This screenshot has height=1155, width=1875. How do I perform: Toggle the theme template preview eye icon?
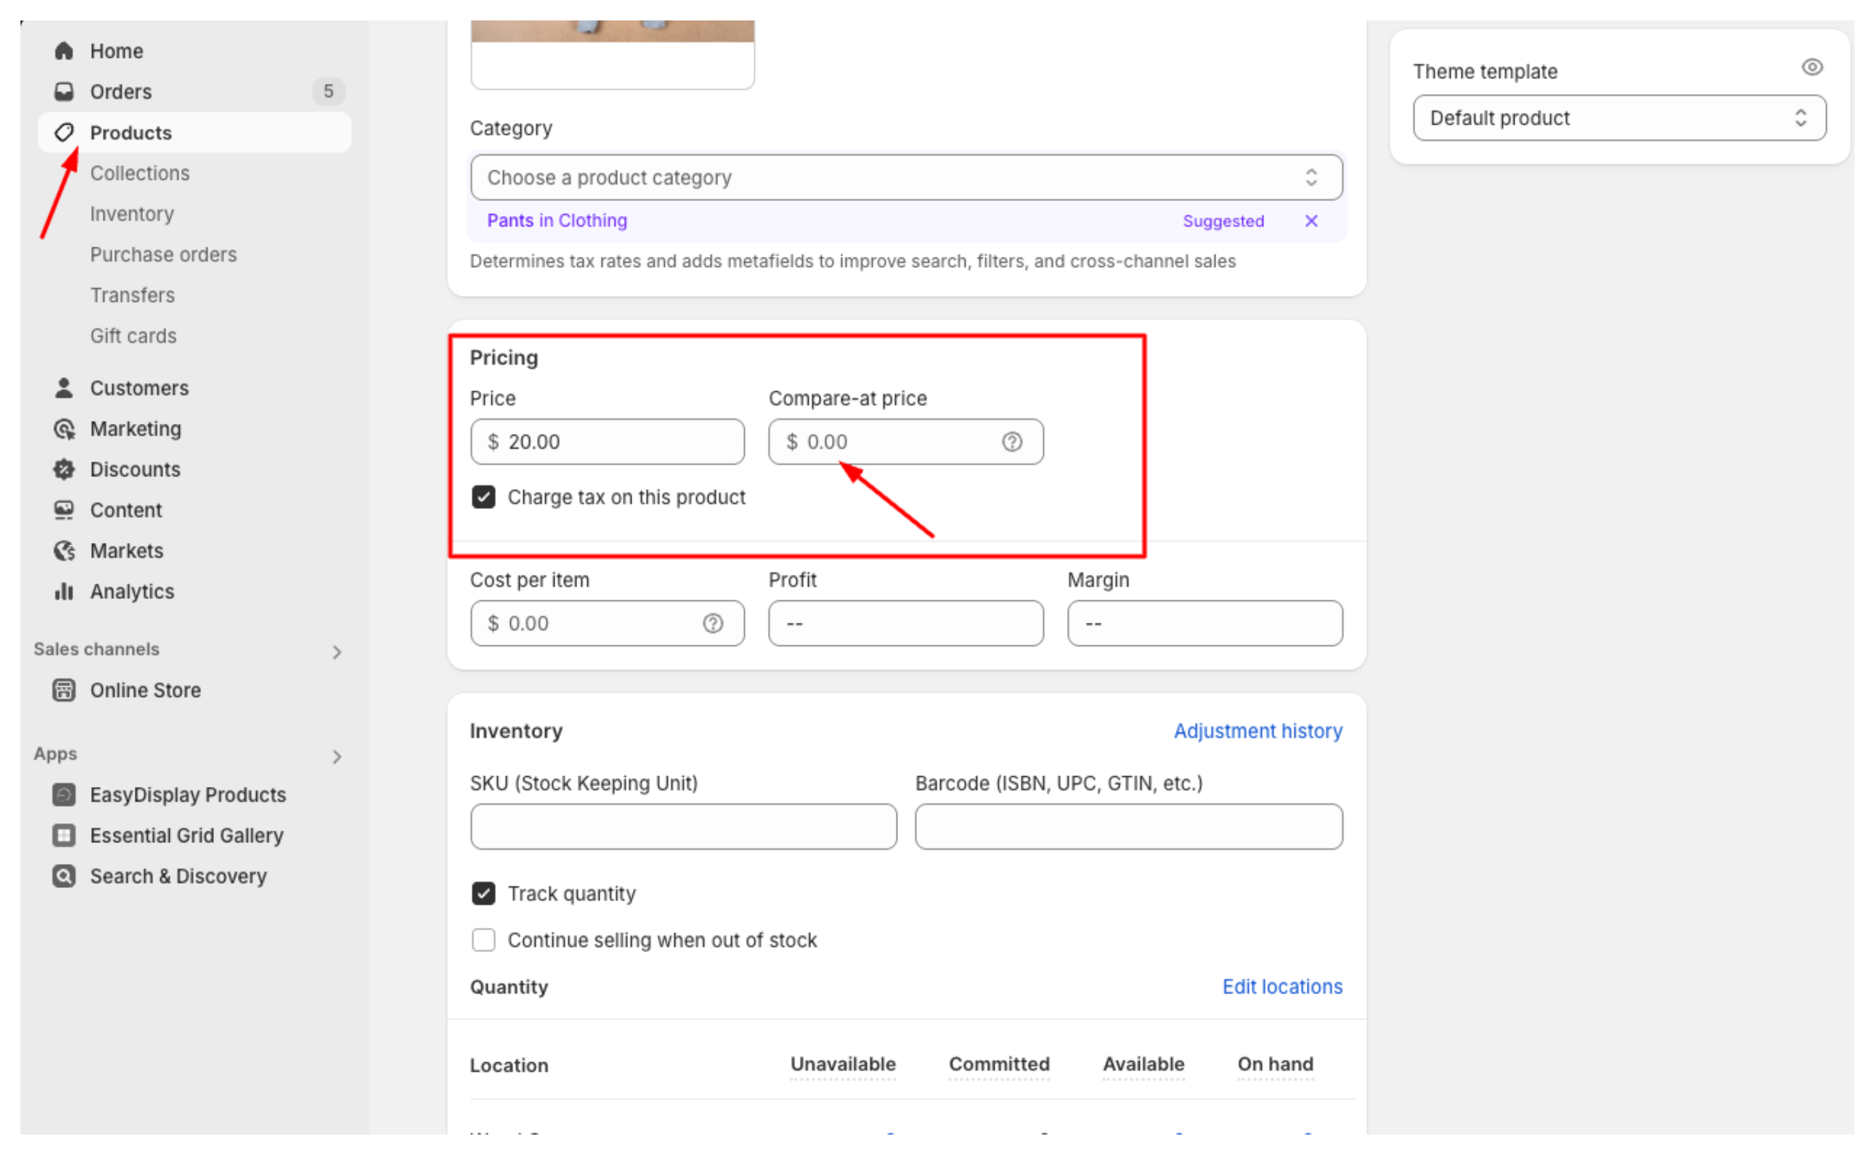pos(1812,67)
